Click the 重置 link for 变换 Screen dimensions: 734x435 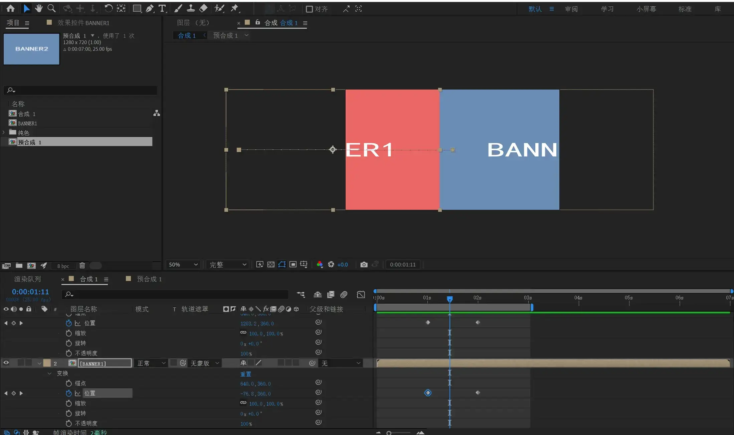245,374
